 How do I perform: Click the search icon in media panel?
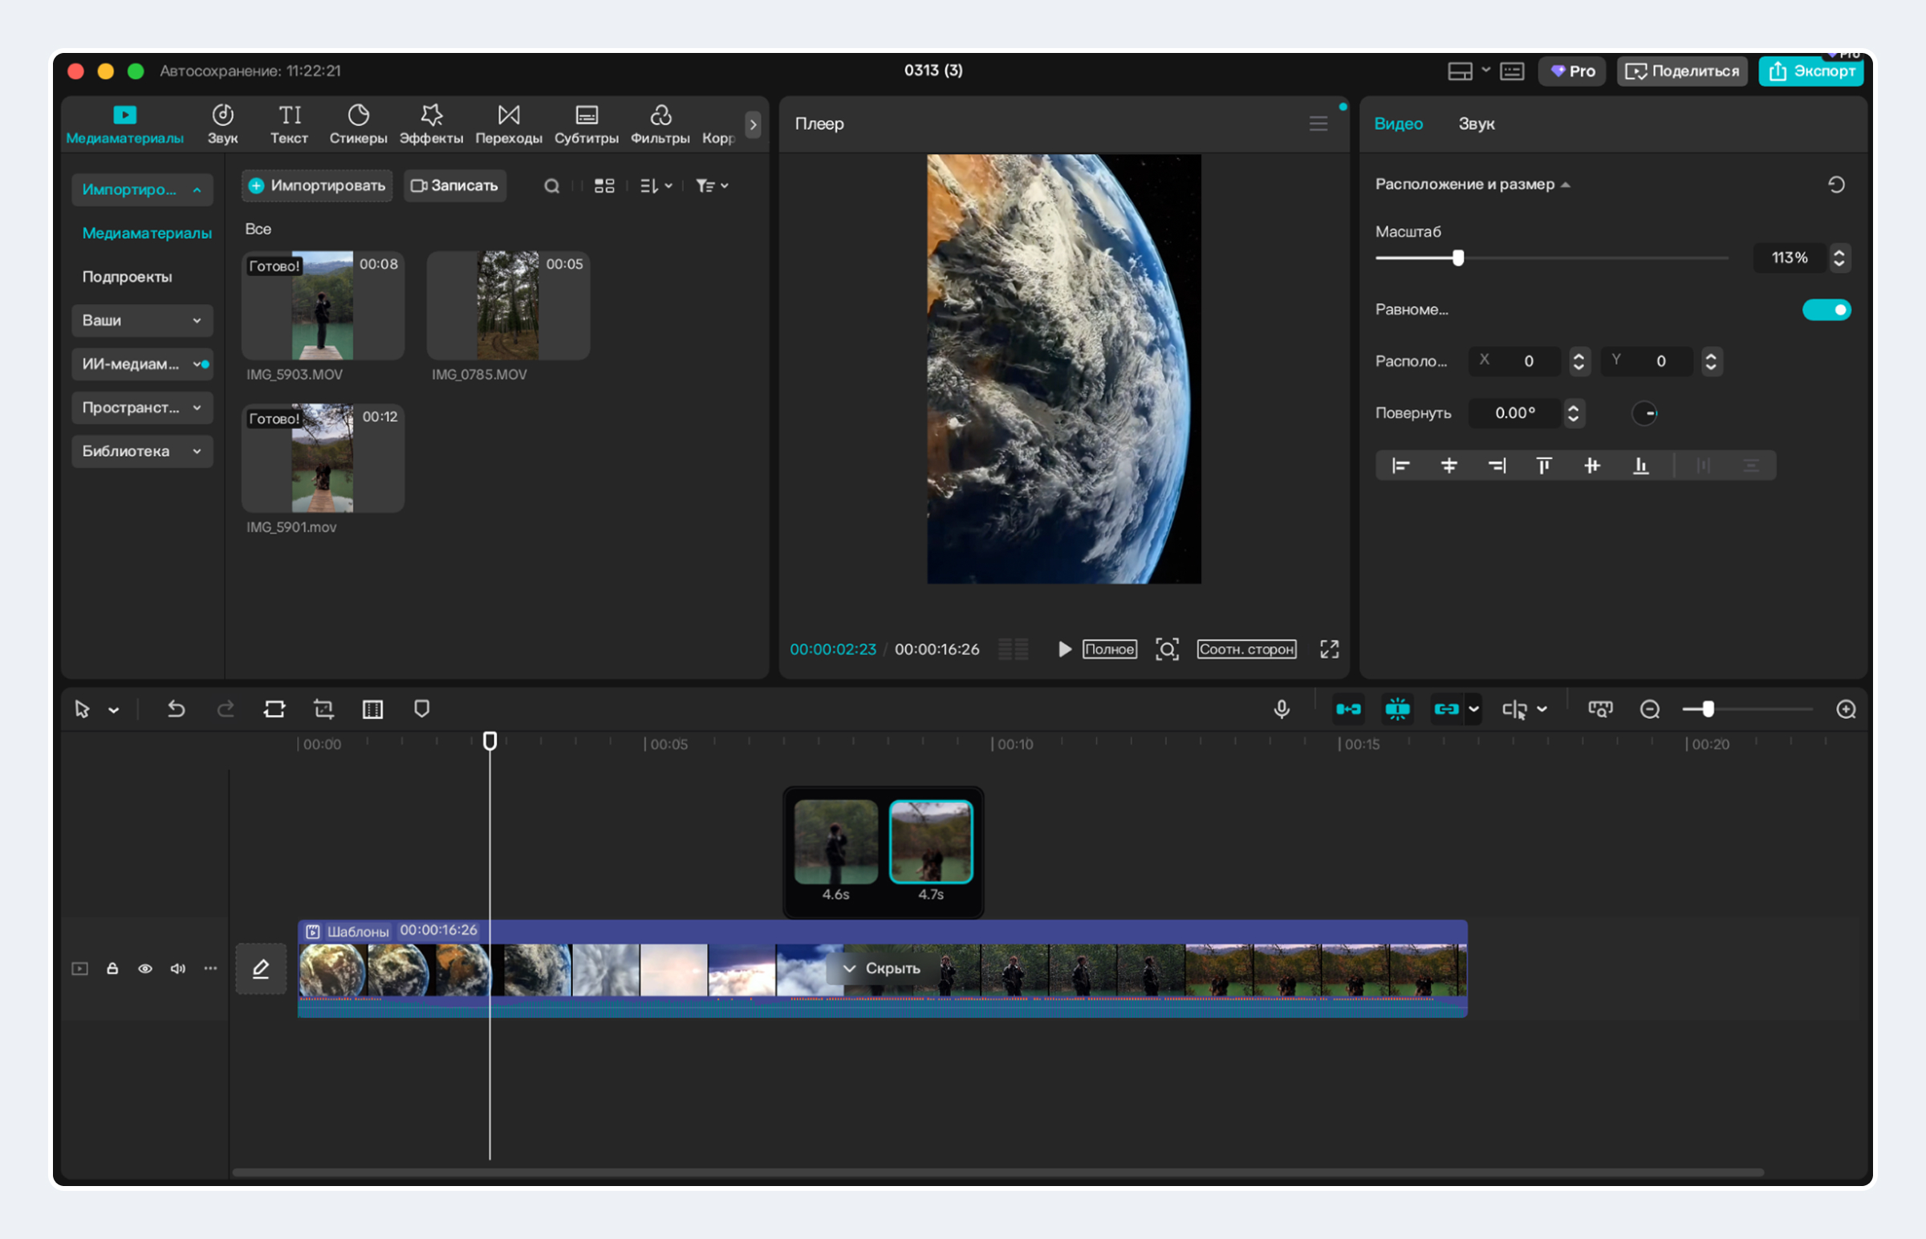pyautogui.click(x=551, y=186)
